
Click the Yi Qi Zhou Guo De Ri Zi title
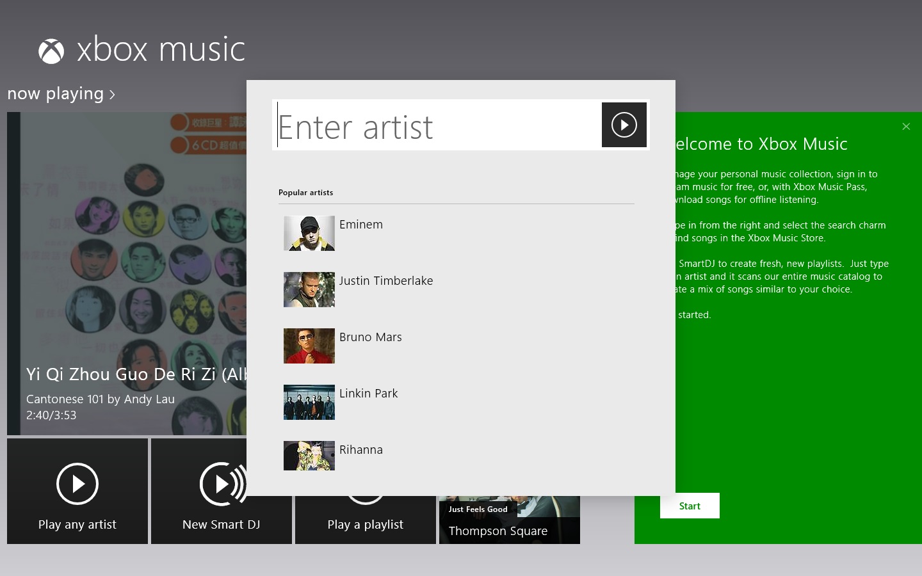[136, 374]
